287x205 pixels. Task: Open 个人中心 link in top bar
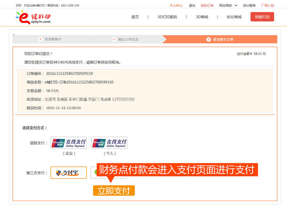176,5
